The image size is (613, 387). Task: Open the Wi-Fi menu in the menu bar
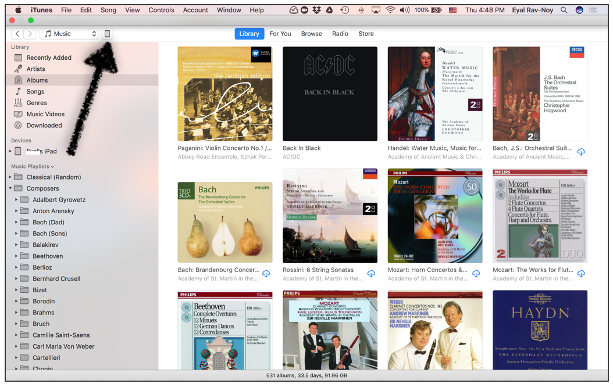pyautogui.click(x=390, y=10)
